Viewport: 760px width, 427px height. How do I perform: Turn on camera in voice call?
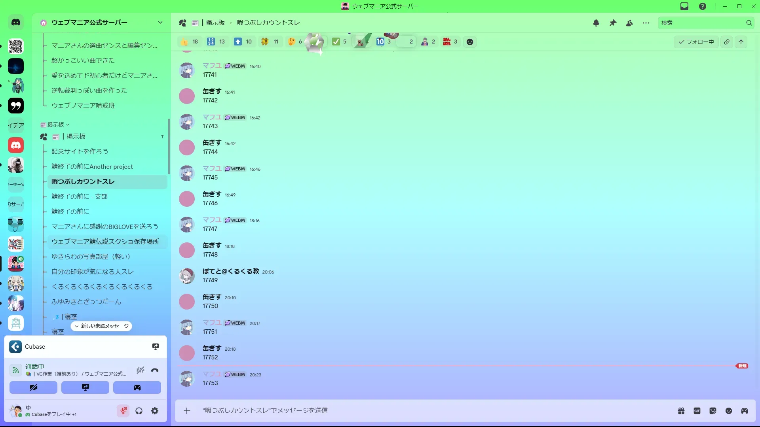pos(33,387)
